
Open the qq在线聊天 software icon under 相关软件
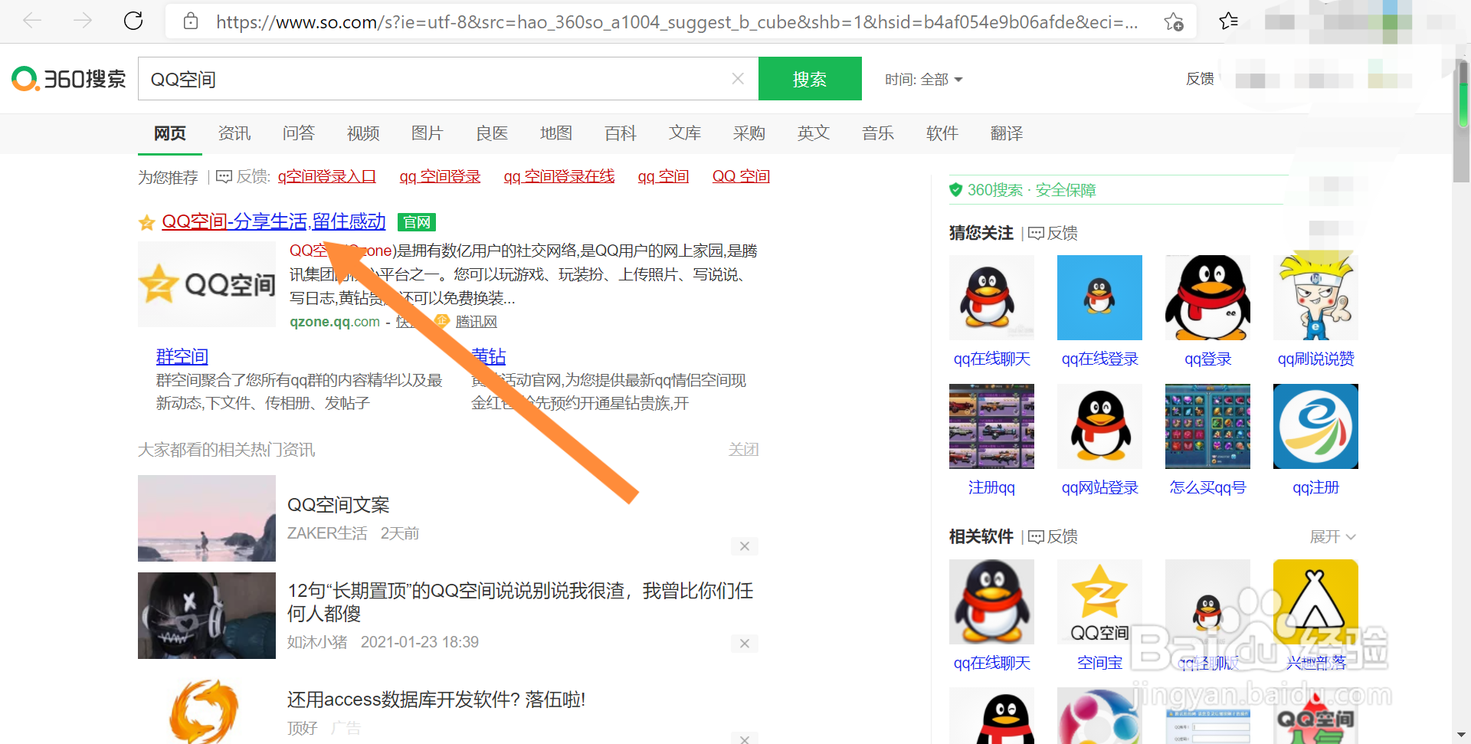[x=991, y=601]
